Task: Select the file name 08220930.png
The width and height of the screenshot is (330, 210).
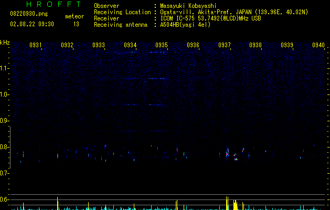Action: 29,14
